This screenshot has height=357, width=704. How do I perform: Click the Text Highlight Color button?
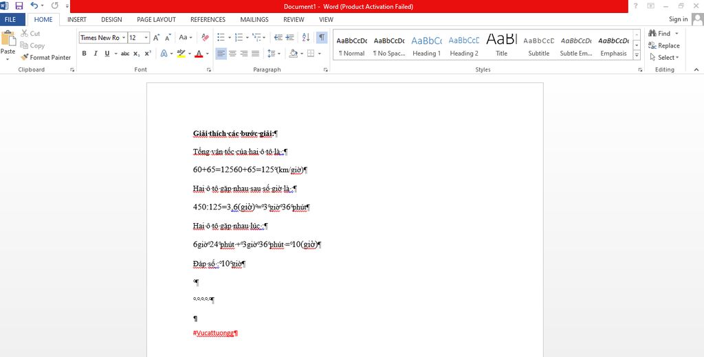(x=181, y=54)
